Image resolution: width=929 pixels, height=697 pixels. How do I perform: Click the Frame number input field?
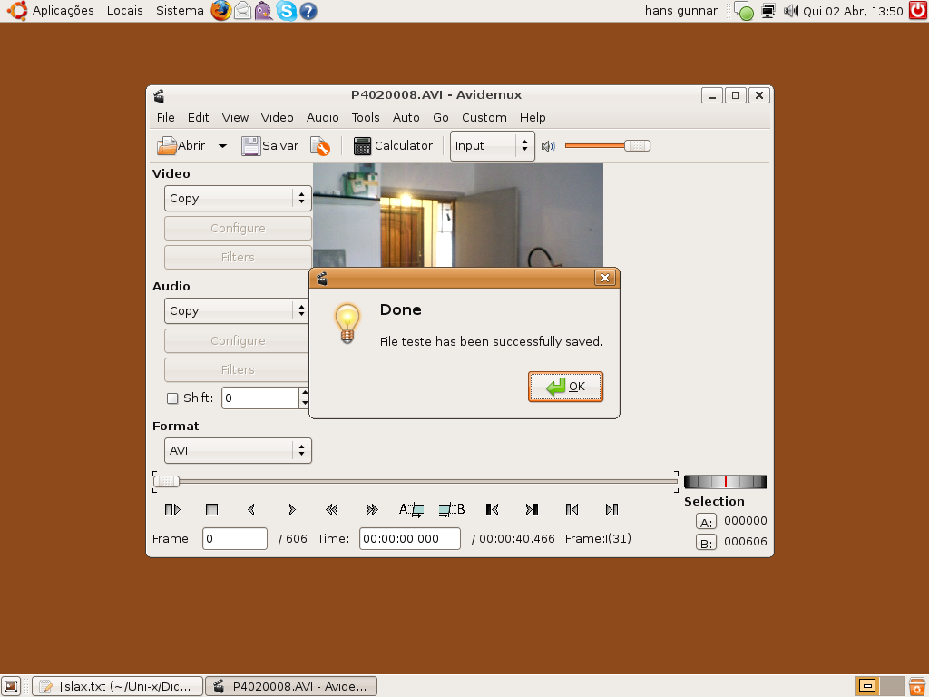point(235,539)
